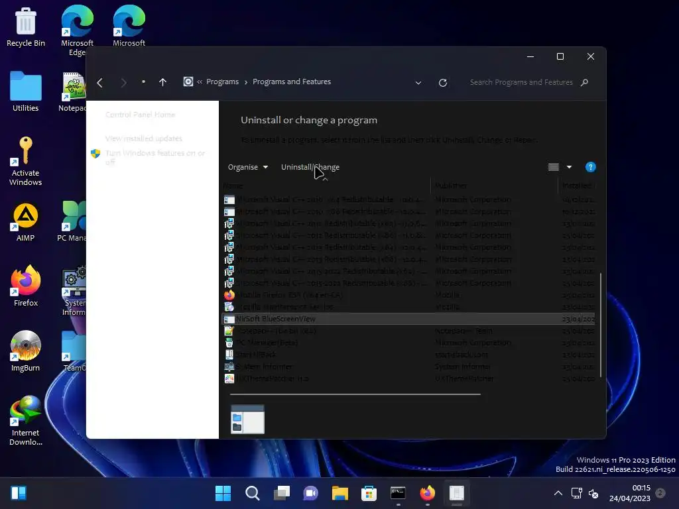Image resolution: width=679 pixels, height=509 pixels.
Task: Open Task View from taskbar
Action: pyautogui.click(x=281, y=493)
